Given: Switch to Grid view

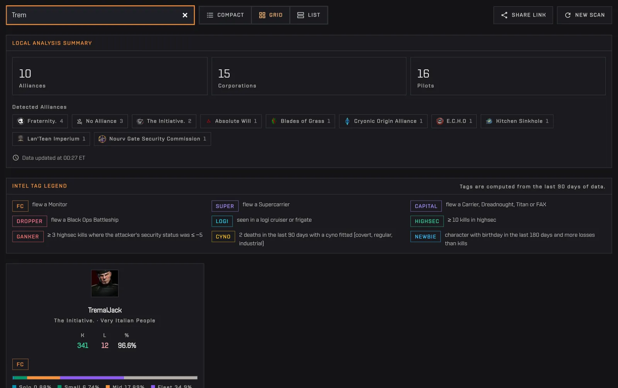Looking at the screenshot, I should tap(271, 15).
